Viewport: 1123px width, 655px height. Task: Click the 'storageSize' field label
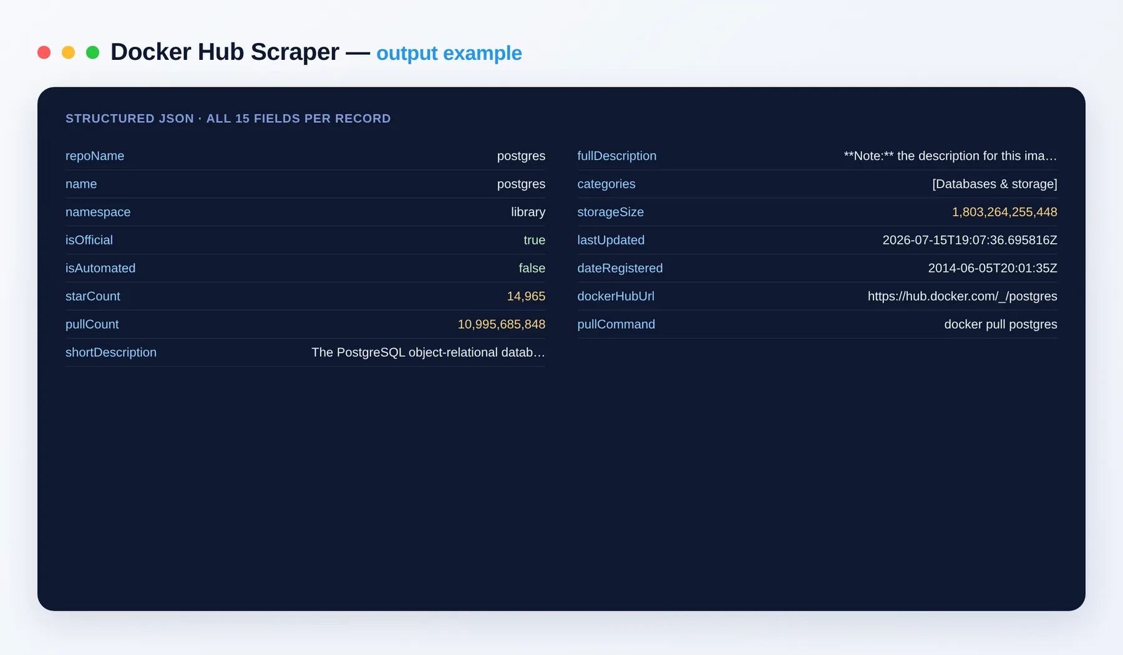coord(610,212)
